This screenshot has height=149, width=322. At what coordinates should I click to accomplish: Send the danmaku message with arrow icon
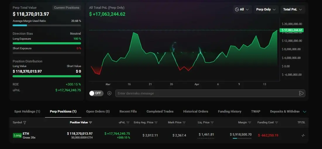[x=301, y=93]
